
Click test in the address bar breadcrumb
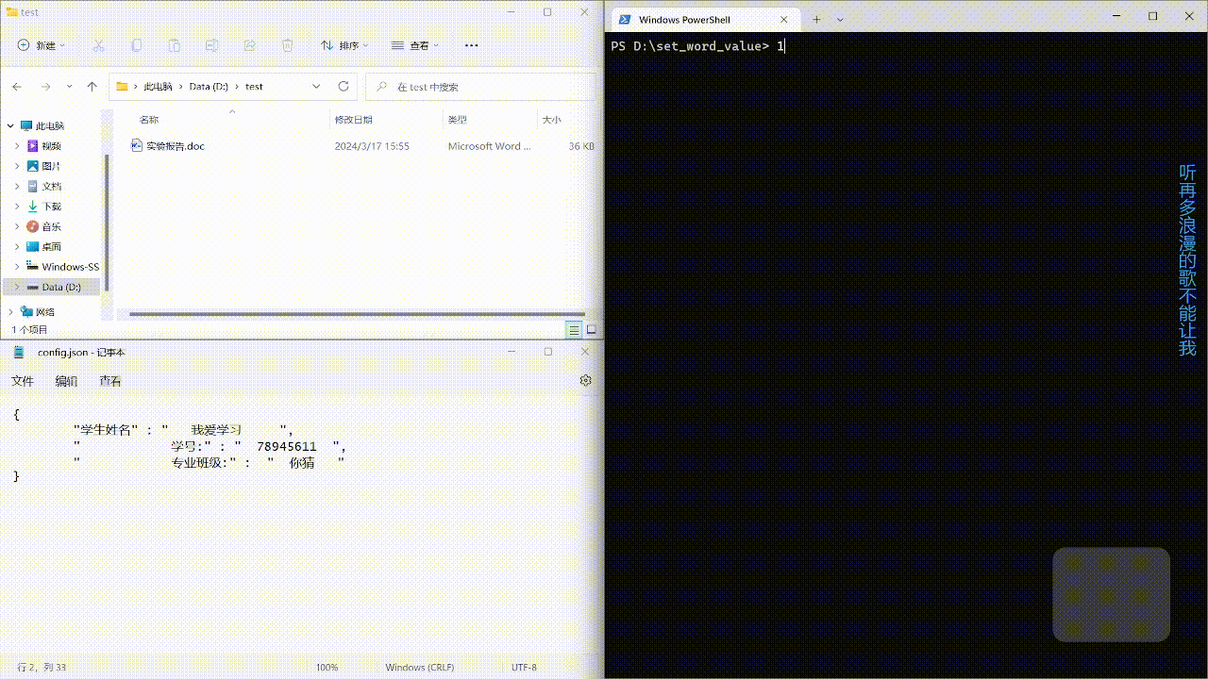(x=254, y=86)
